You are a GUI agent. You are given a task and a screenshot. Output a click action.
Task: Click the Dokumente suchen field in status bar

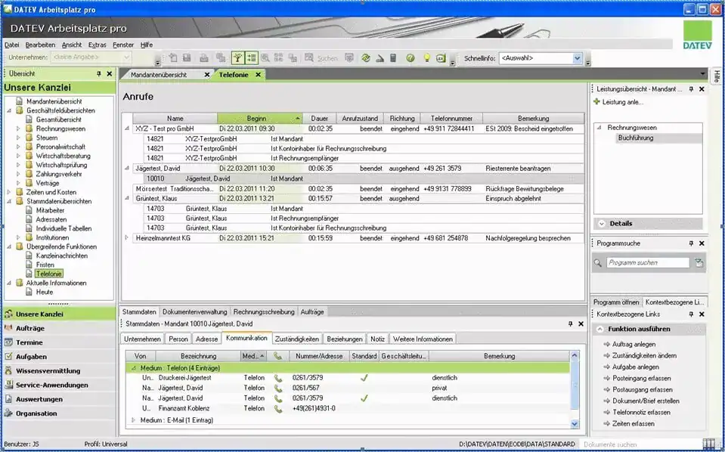[x=641, y=444]
